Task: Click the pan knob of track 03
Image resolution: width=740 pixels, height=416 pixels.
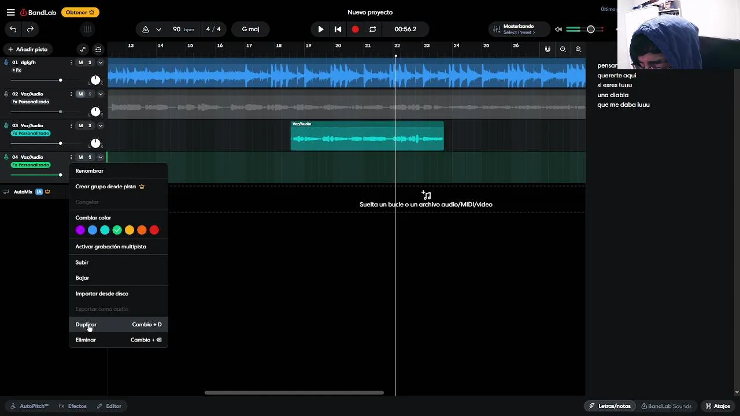Action: tap(95, 143)
